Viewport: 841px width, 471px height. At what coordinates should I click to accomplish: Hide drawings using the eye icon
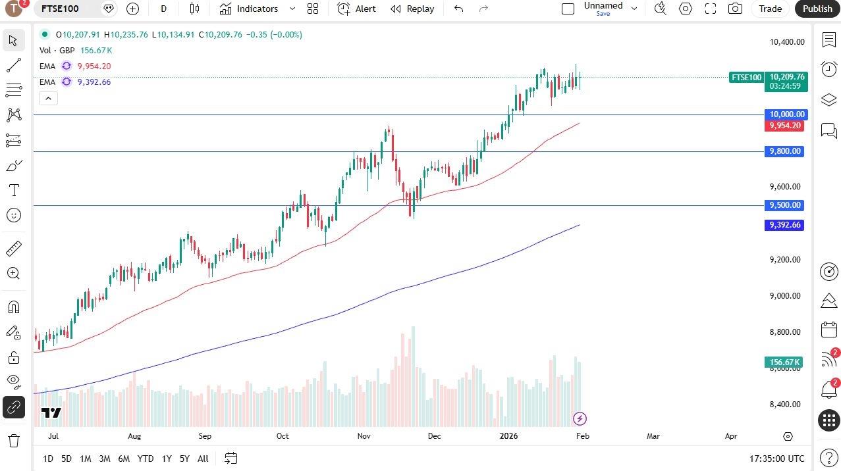(13, 382)
